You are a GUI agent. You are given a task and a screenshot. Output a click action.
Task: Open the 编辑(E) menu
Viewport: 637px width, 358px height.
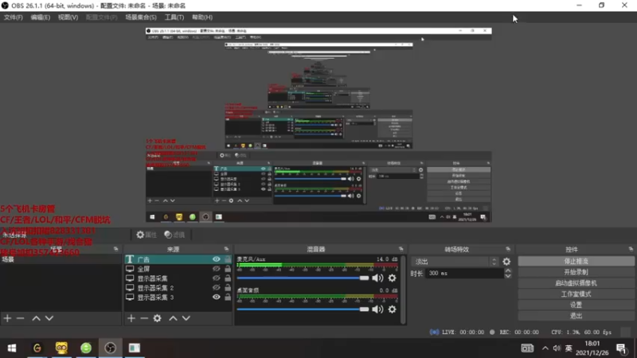(41, 17)
